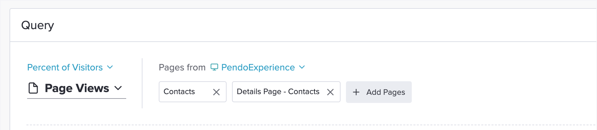
Task: Remove the Contacts page chip
Action: [216, 92]
